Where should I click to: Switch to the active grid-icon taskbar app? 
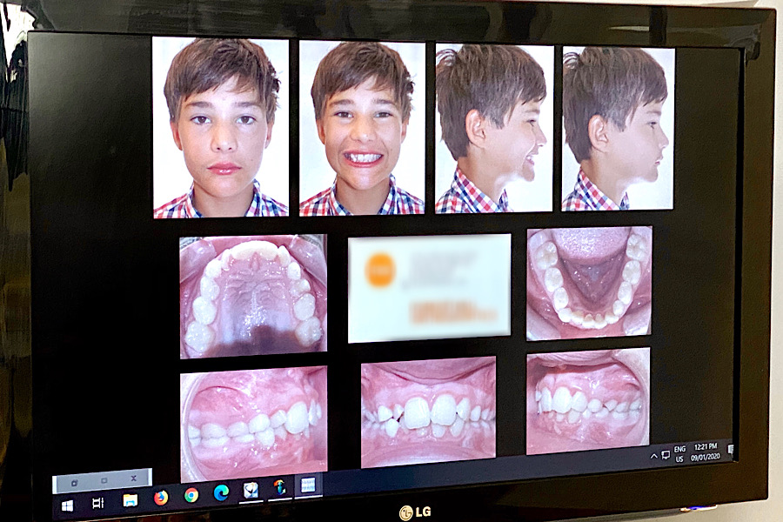pos(308,485)
